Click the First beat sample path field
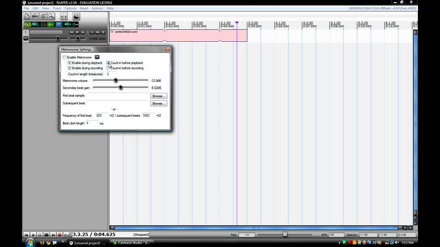Screen dimensions: 440x247 click(x=118, y=96)
